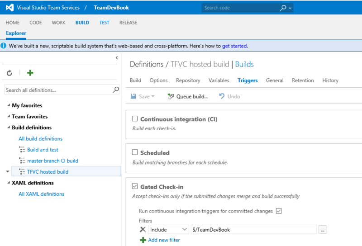Click the Queue build... button
The width and height of the screenshot is (362, 246).
tap(188, 96)
